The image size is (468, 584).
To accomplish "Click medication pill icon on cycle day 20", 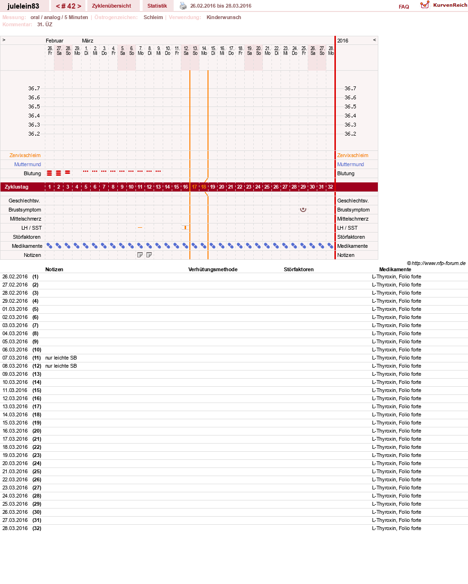I will point(221,246).
